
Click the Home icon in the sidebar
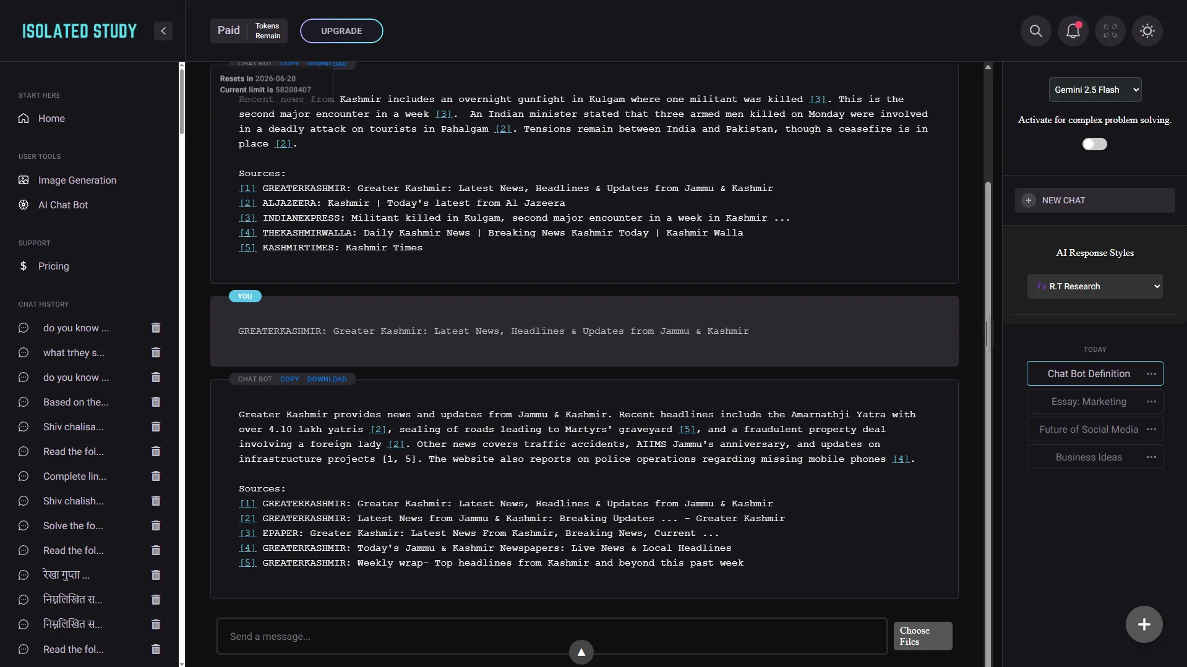tap(24, 118)
